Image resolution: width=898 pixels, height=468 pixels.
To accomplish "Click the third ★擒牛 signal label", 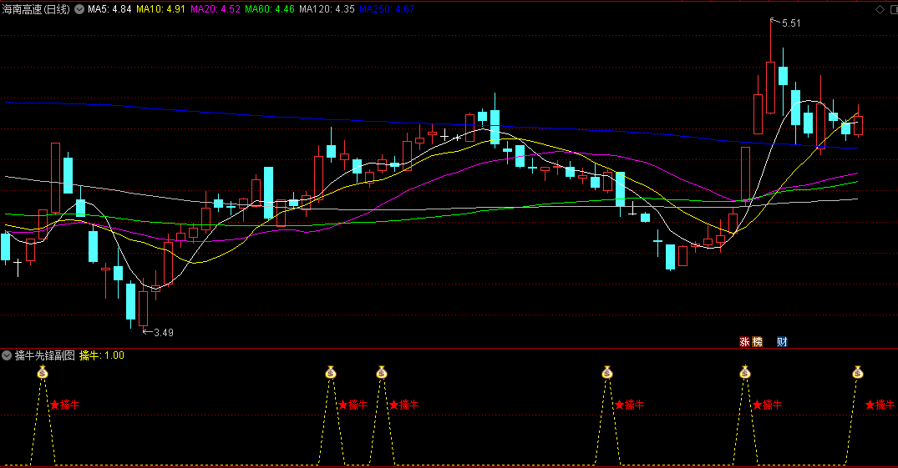I will 403,405.
